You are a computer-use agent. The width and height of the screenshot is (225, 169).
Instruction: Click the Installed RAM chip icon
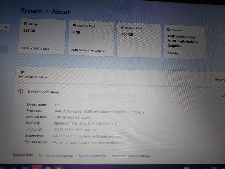coord(122,27)
